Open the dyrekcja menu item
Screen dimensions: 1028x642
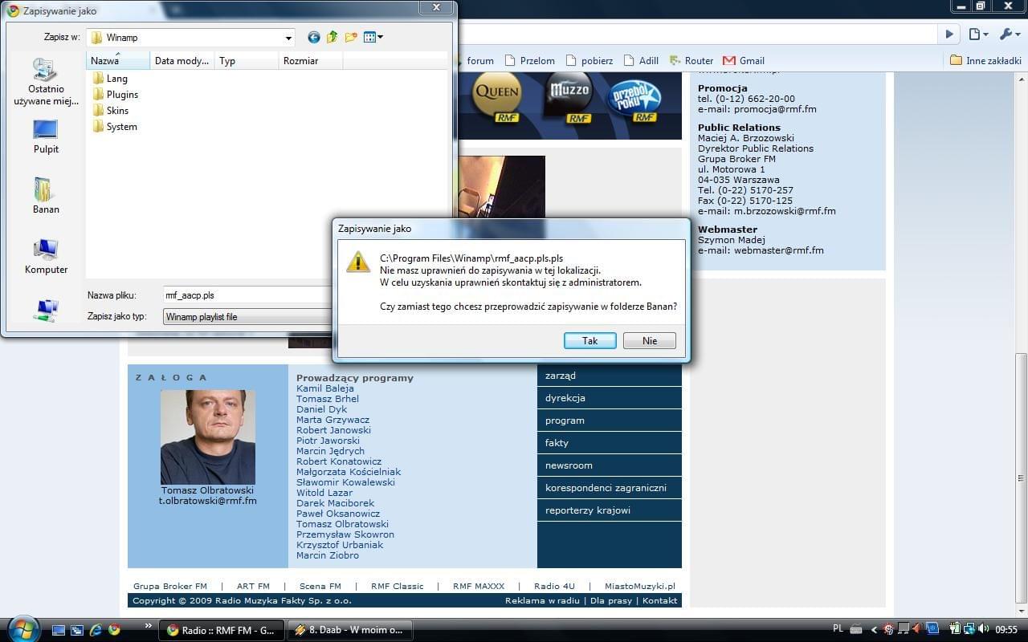610,398
